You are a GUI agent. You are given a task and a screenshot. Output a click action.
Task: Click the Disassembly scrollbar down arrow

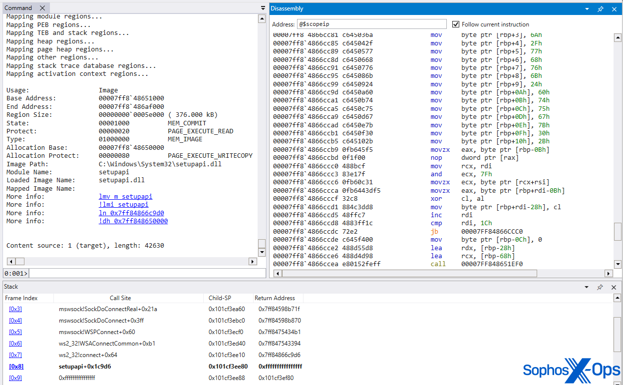coord(618,264)
